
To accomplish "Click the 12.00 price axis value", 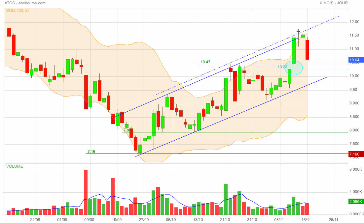I will pos(354,22).
